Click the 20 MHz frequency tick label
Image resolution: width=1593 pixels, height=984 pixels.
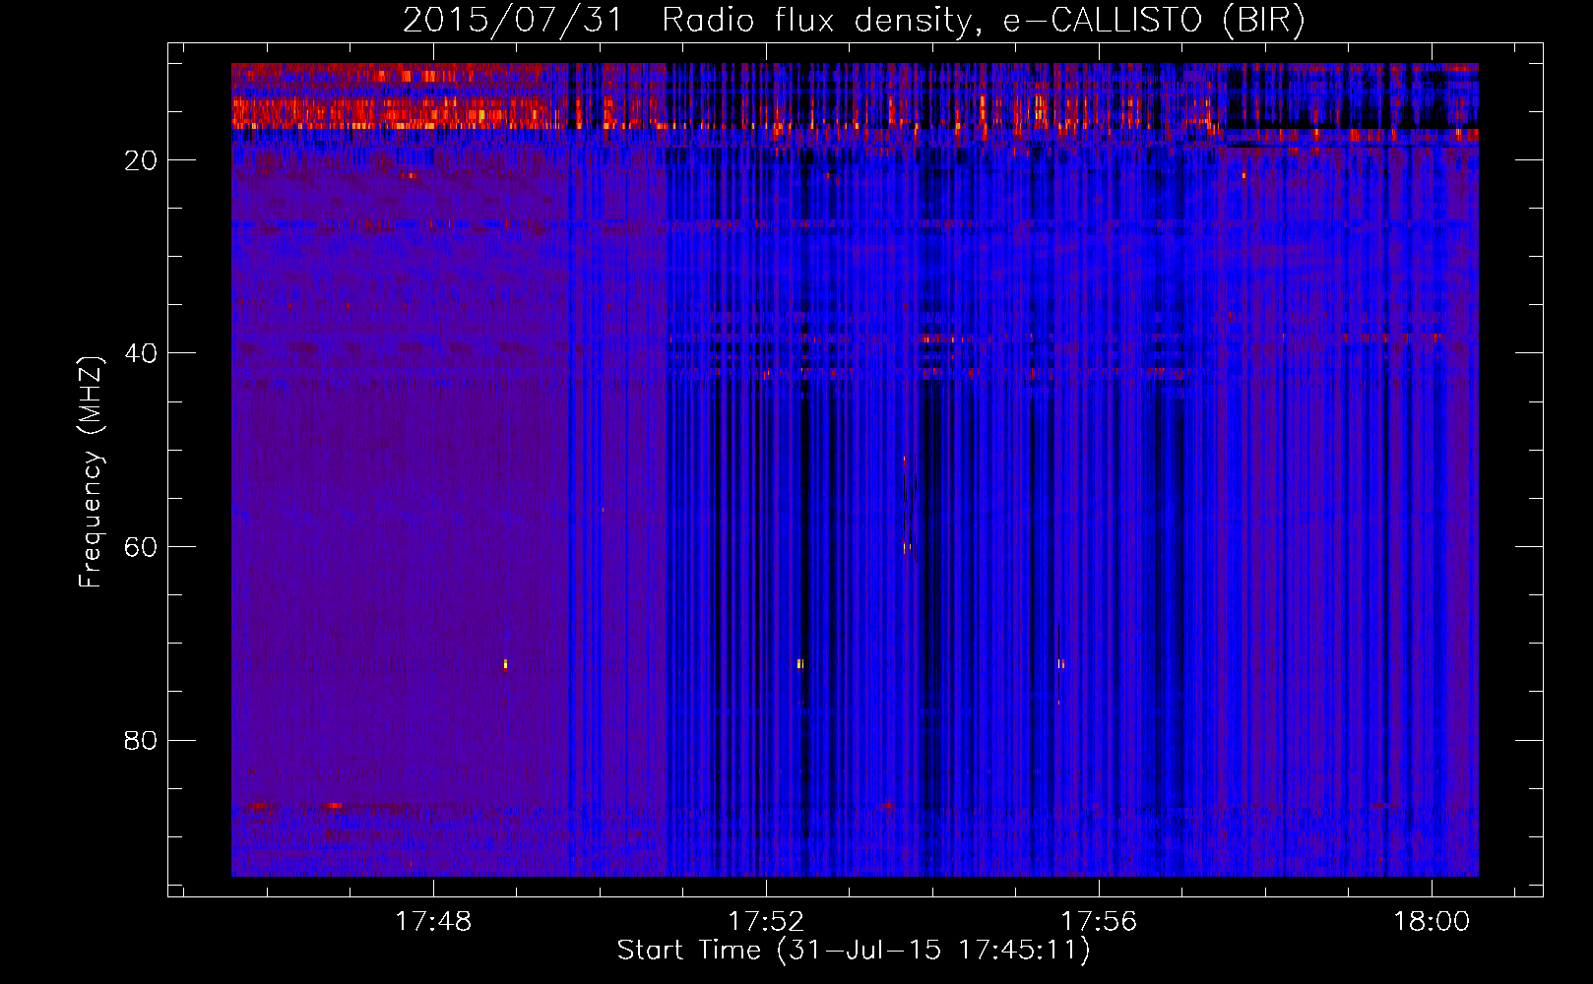pyautogui.click(x=141, y=160)
